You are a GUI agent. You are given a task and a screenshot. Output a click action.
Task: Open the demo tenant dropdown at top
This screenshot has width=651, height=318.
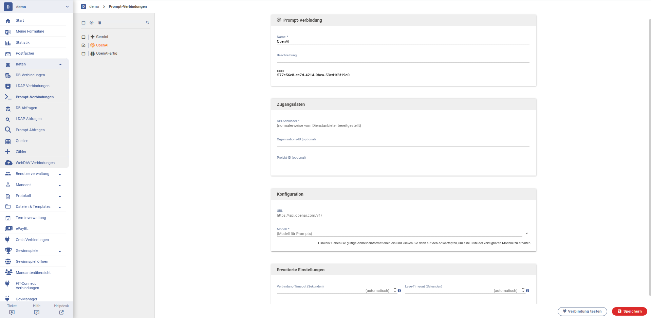(67, 7)
